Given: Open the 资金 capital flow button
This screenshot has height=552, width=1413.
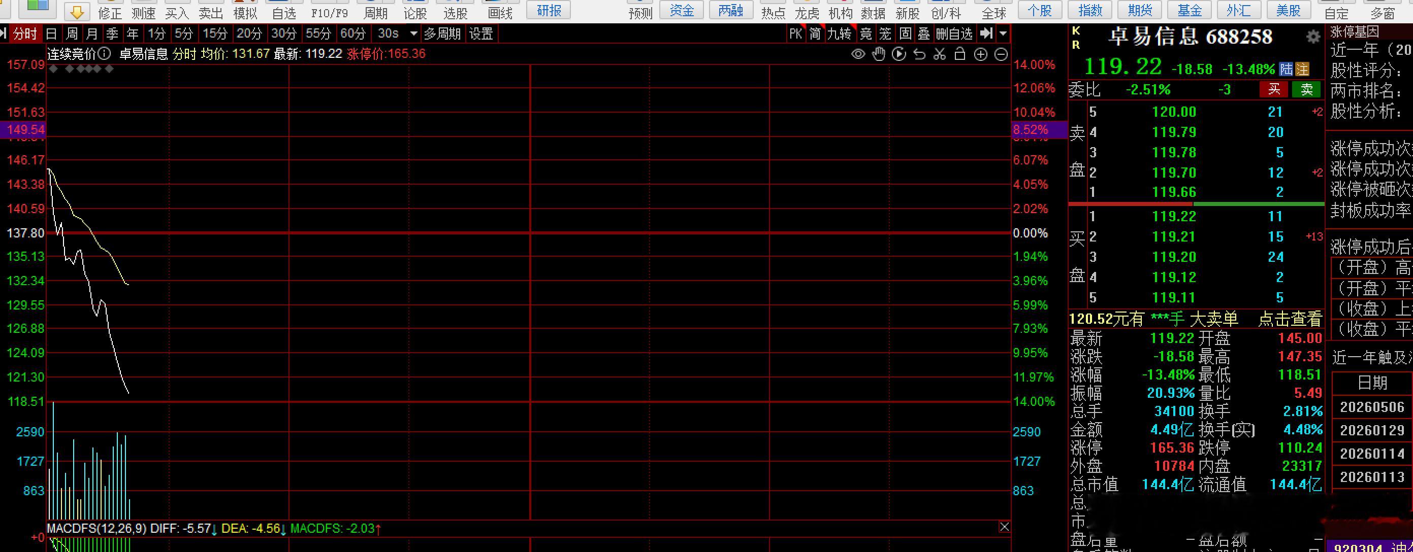Looking at the screenshot, I should tap(682, 10).
